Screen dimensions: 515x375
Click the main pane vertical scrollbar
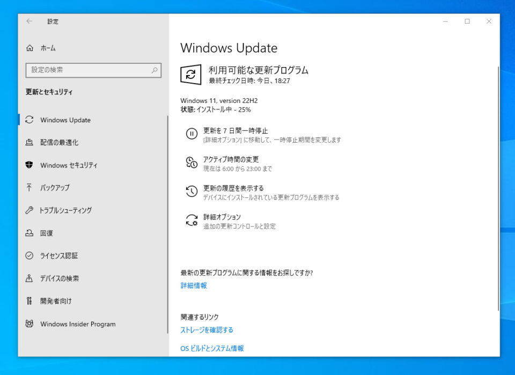pos(498,189)
